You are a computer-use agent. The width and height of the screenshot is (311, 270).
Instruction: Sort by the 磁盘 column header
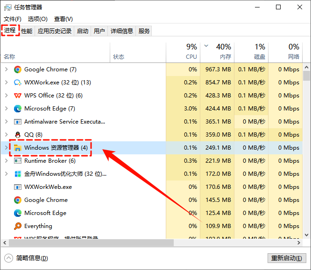251,53
